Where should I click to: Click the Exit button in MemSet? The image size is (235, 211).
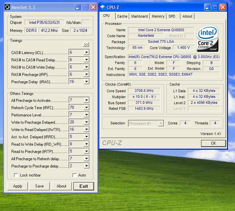pos(84,186)
